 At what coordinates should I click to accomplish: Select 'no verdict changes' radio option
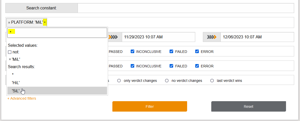pyautogui.click(x=167, y=81)
